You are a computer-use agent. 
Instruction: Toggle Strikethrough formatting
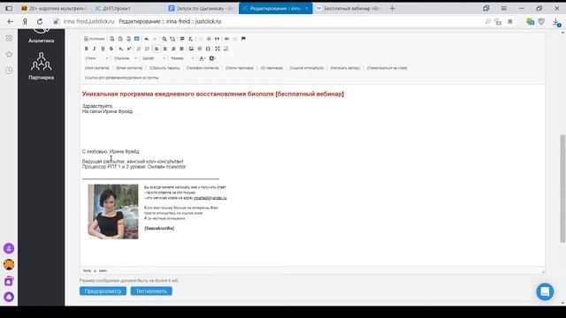point(111,49)
